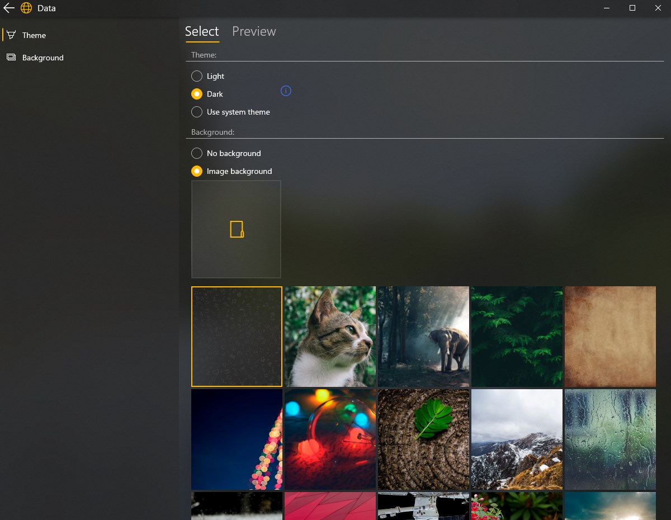671x520 pixels.
Task: Pick the green leaf on wood background
Action: 423,439
